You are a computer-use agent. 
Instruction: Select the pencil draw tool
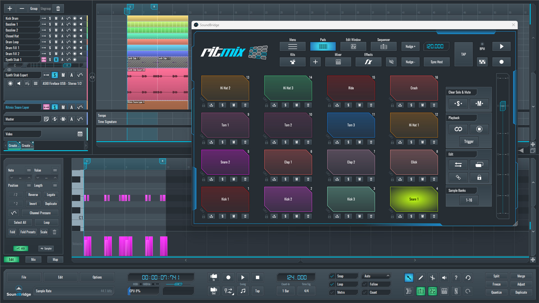[421, 278]
